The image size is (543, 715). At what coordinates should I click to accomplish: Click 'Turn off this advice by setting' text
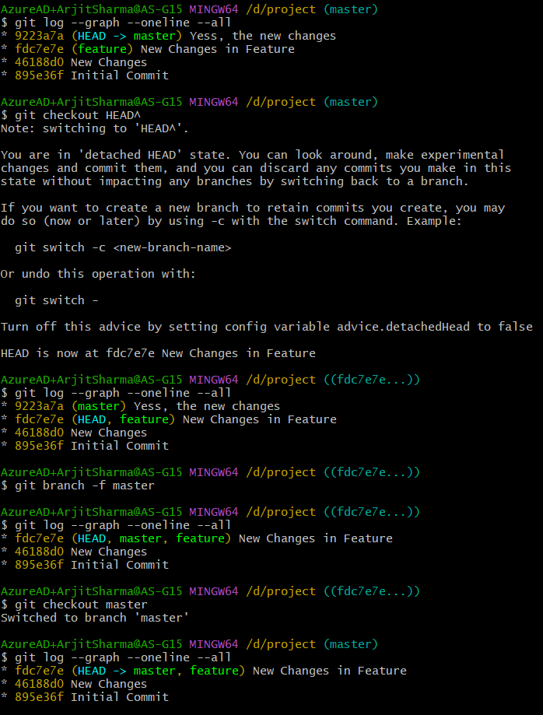click(109, 327)
